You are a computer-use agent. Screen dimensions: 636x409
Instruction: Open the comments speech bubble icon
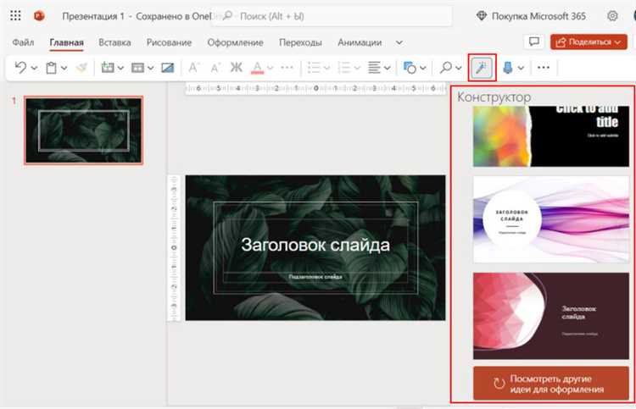[x=534, y=41]
